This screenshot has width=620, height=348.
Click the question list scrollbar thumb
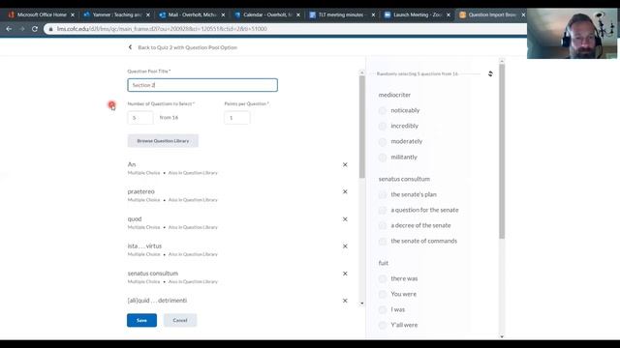pos(361,127)
